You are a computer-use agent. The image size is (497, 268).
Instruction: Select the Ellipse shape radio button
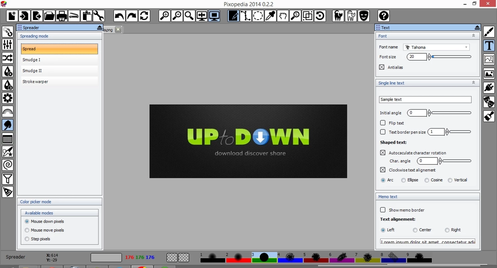click(x=404, y=180)
